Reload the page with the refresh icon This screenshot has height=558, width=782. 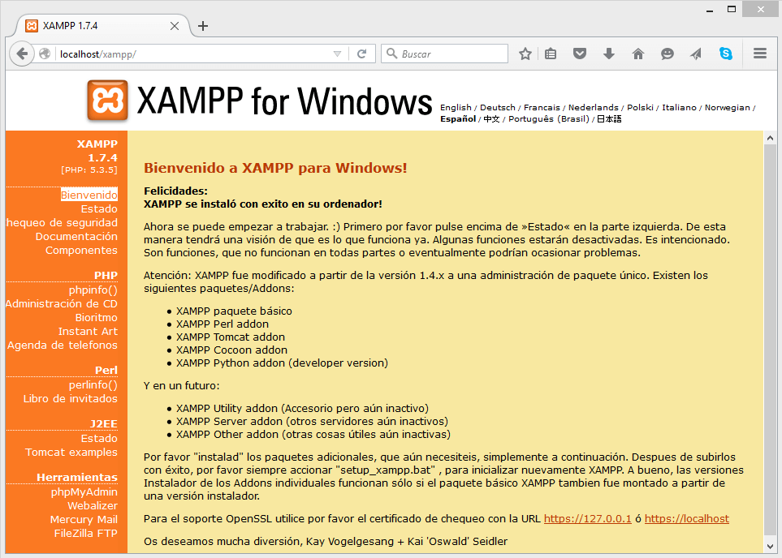pos(362,54)
